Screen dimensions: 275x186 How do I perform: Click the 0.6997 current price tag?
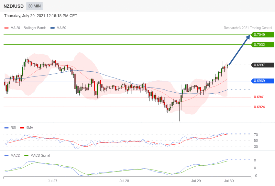262,65
